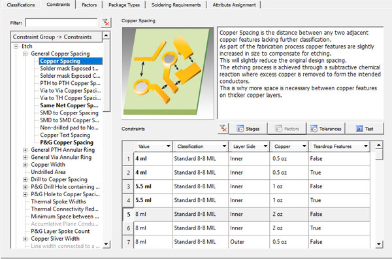
Task: Select Solder mask Exposed C... tree item
Action: click(70, 76)
